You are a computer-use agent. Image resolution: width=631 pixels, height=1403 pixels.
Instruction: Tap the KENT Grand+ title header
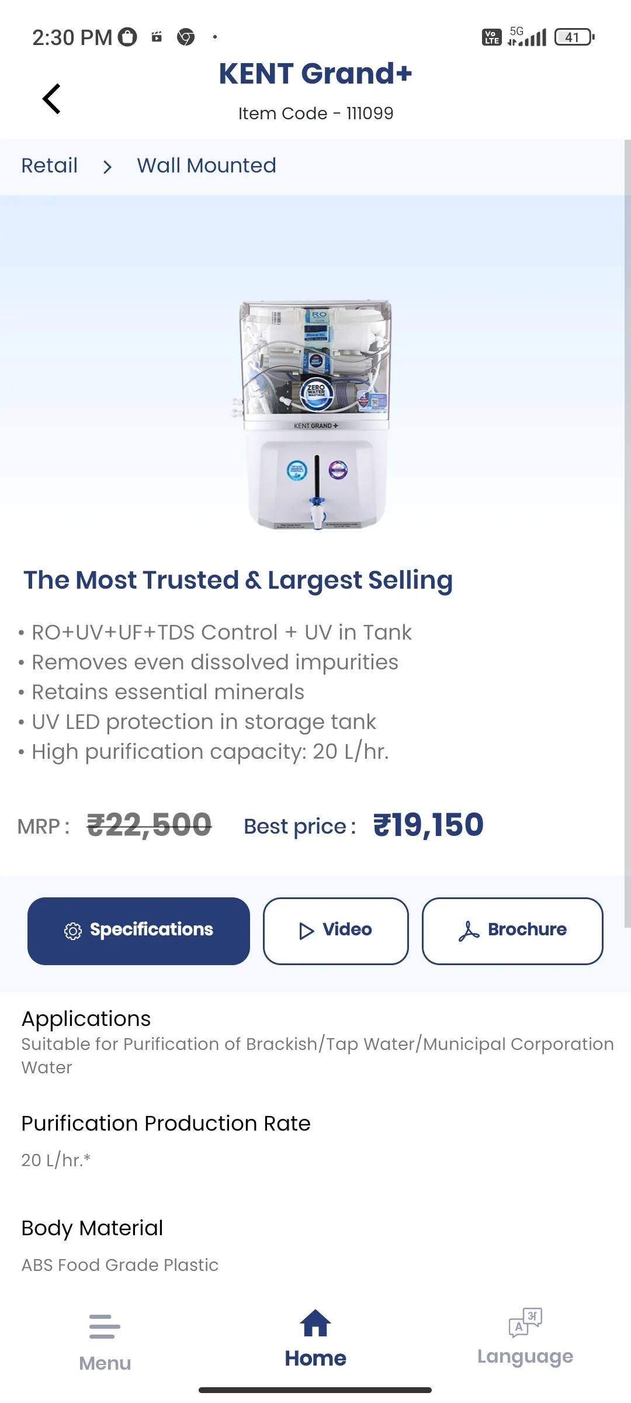[315, 74]
